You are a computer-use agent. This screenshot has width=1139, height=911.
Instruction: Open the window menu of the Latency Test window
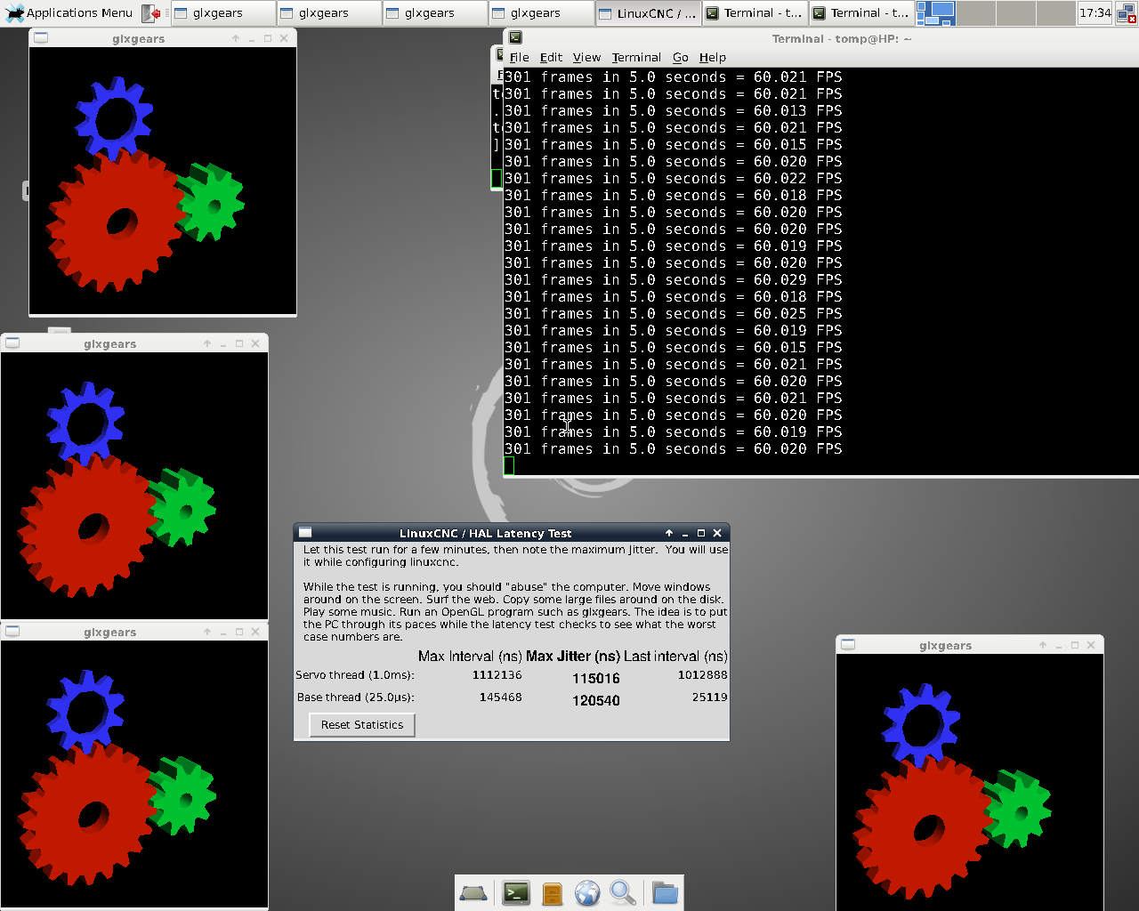[x=305, y=533]
